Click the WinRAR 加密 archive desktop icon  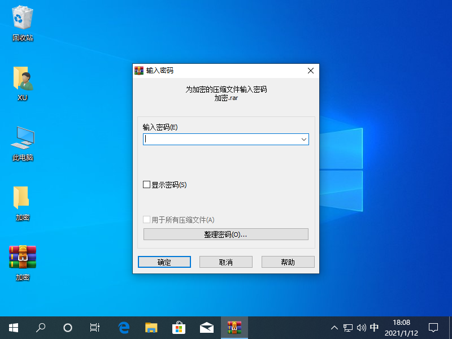23,258
